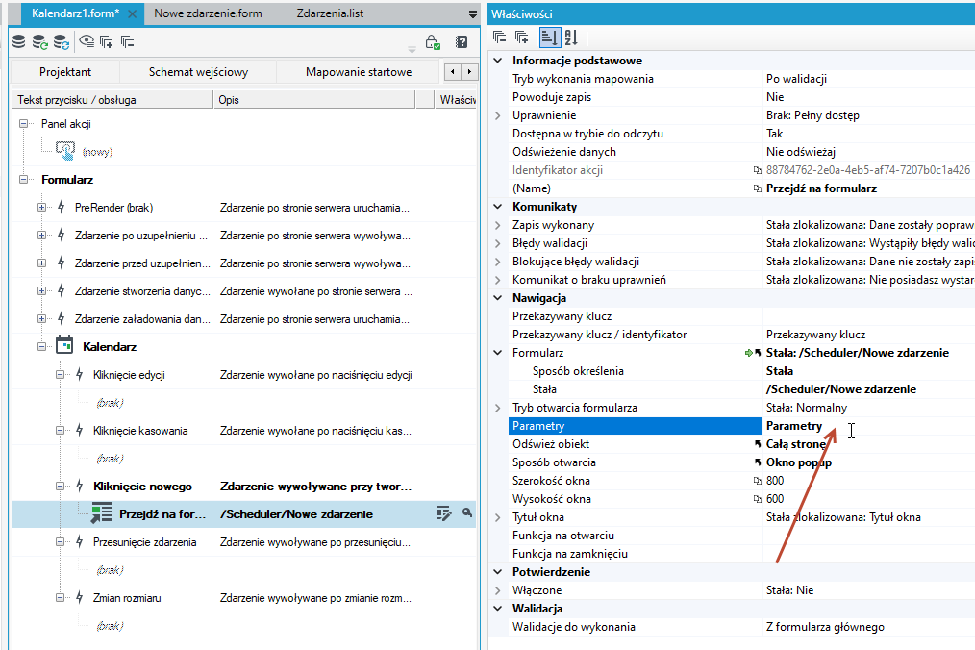This screenshot has width=975, height=650.
Task: Expand the PreRender (brak) tree node
Action: tap(41, 207)
